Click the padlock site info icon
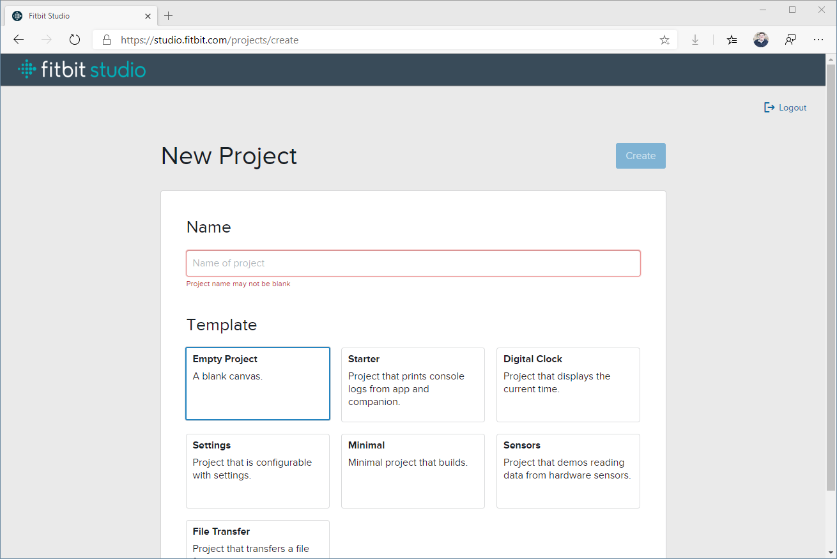 (107, 40)
